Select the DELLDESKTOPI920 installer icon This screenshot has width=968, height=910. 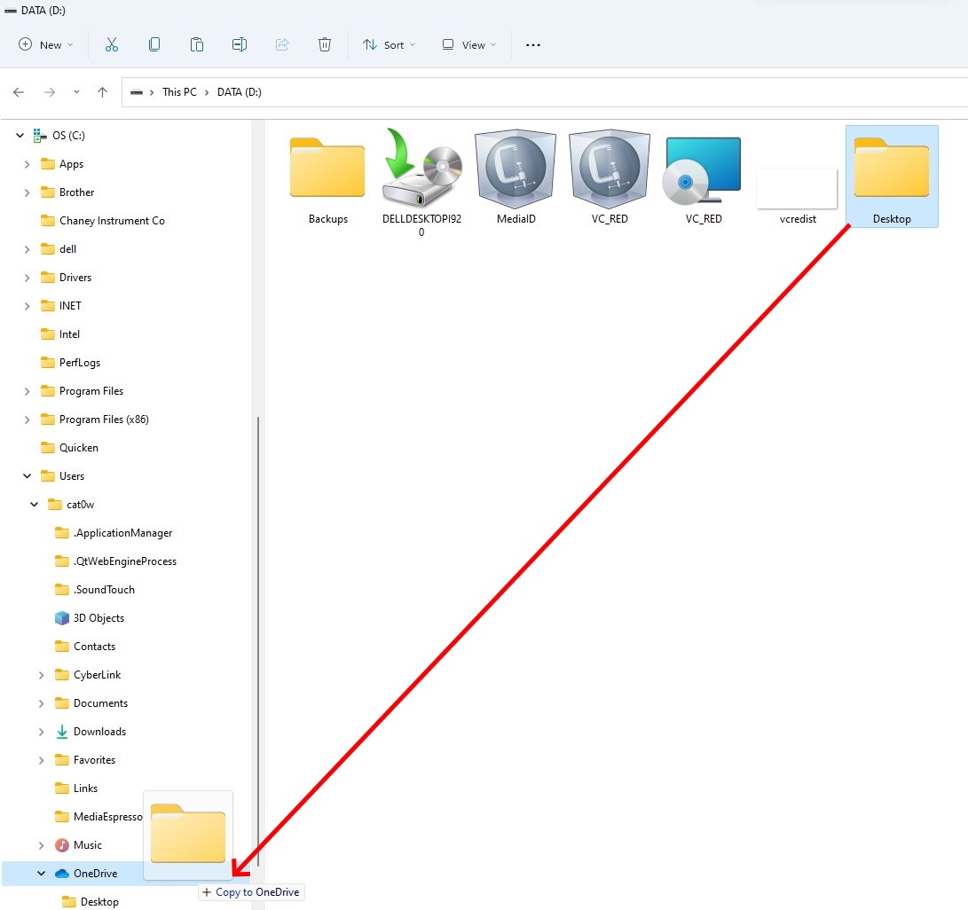[x=421, y=168]
